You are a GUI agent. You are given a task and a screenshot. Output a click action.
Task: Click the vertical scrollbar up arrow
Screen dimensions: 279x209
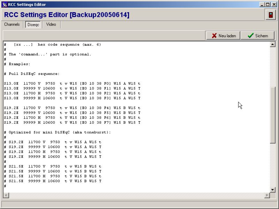tap(273, 44)
